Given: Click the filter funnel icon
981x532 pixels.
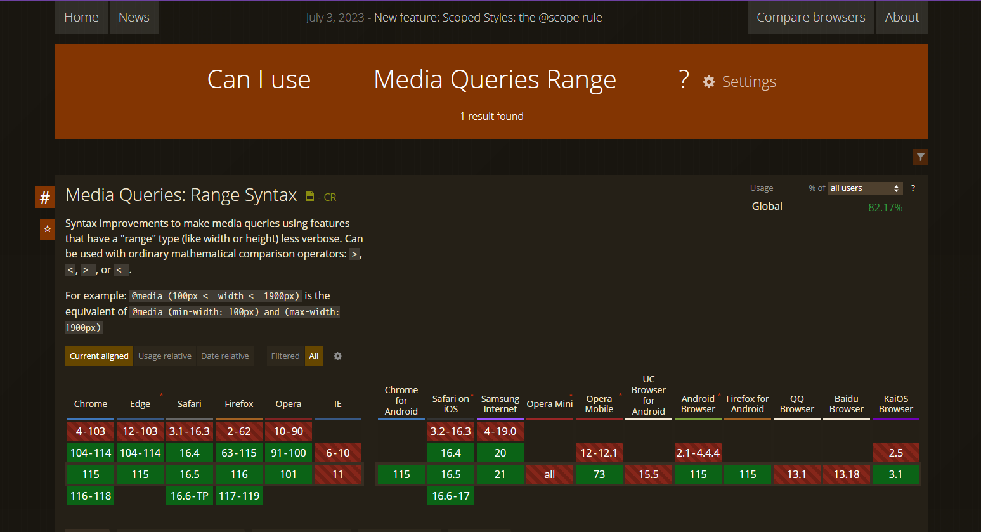Looking at the screenshot, I should (x=920, y=157).
